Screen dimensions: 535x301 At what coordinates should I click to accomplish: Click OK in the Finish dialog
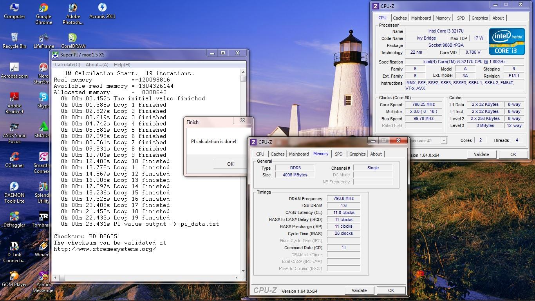230,164
